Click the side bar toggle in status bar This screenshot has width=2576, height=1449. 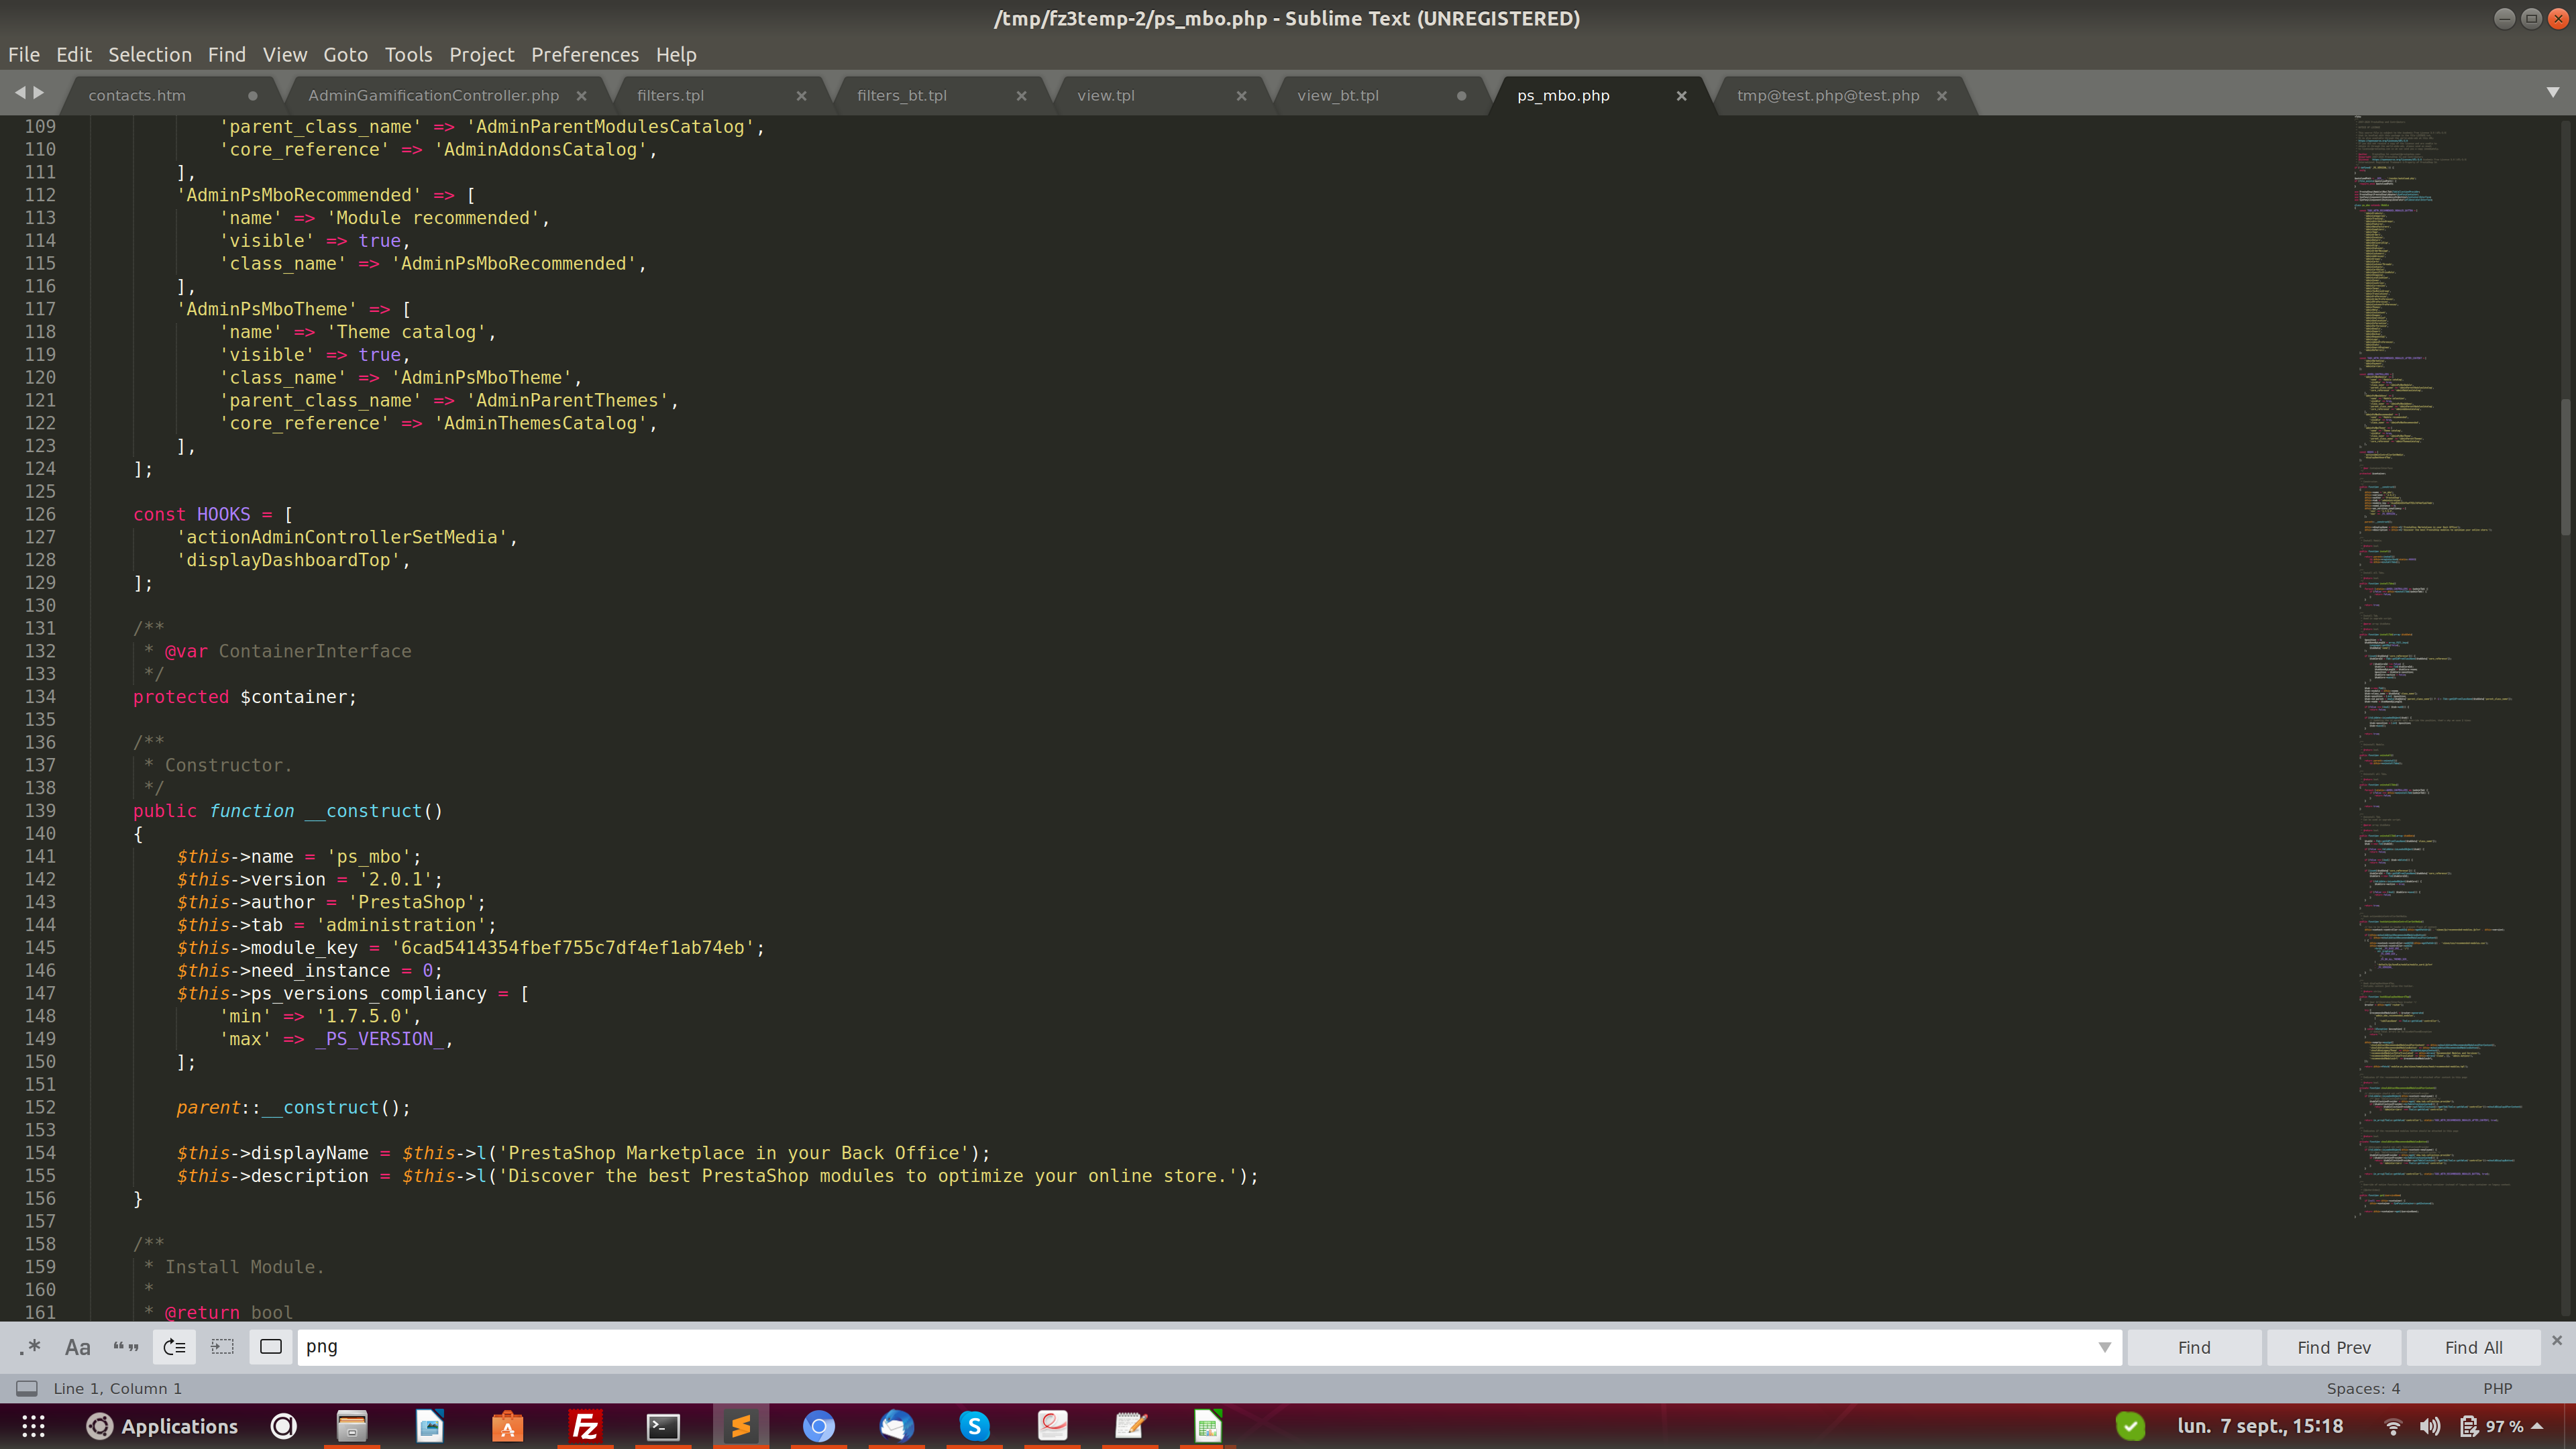point(27,1388)
